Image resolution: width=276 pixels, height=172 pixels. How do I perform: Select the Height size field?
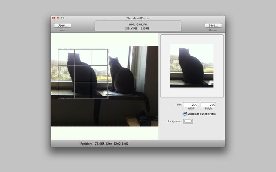209,104
